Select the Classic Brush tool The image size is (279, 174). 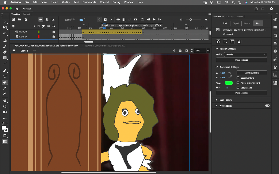[x=5, y=46]
